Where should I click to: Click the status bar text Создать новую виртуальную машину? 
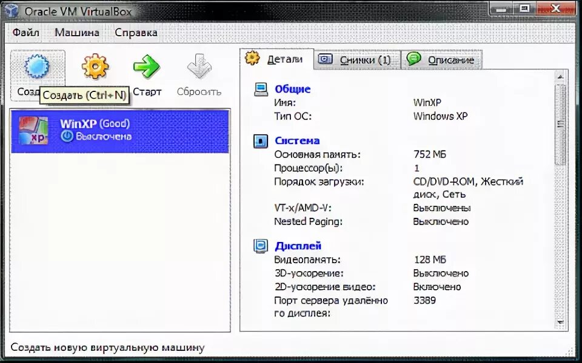point(108,348)
